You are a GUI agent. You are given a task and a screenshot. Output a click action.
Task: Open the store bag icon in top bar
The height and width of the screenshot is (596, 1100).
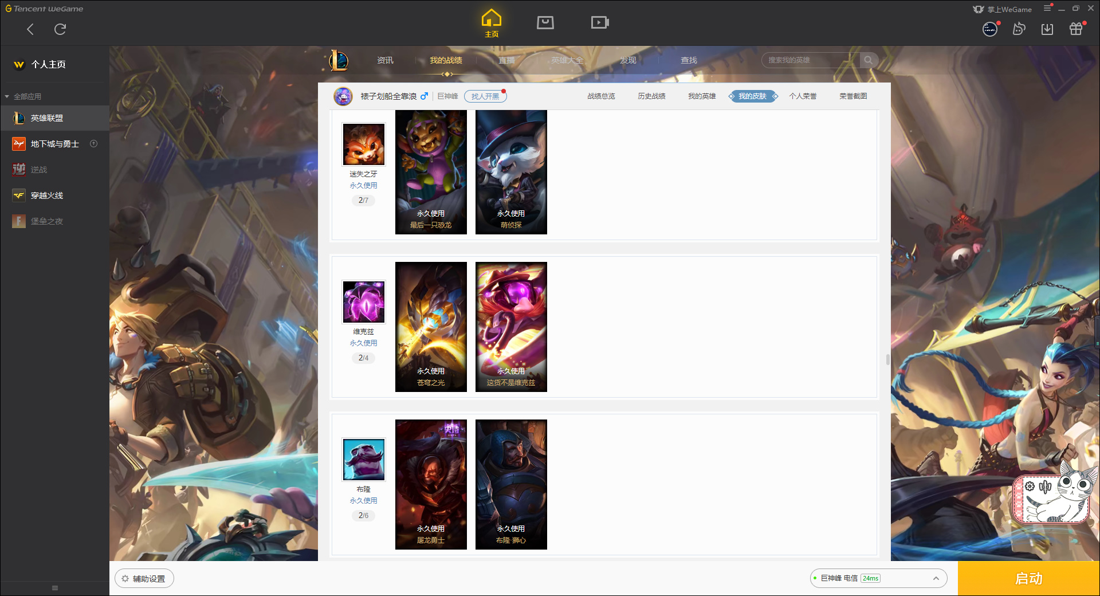pyautogui.click(x=545, y=22)
